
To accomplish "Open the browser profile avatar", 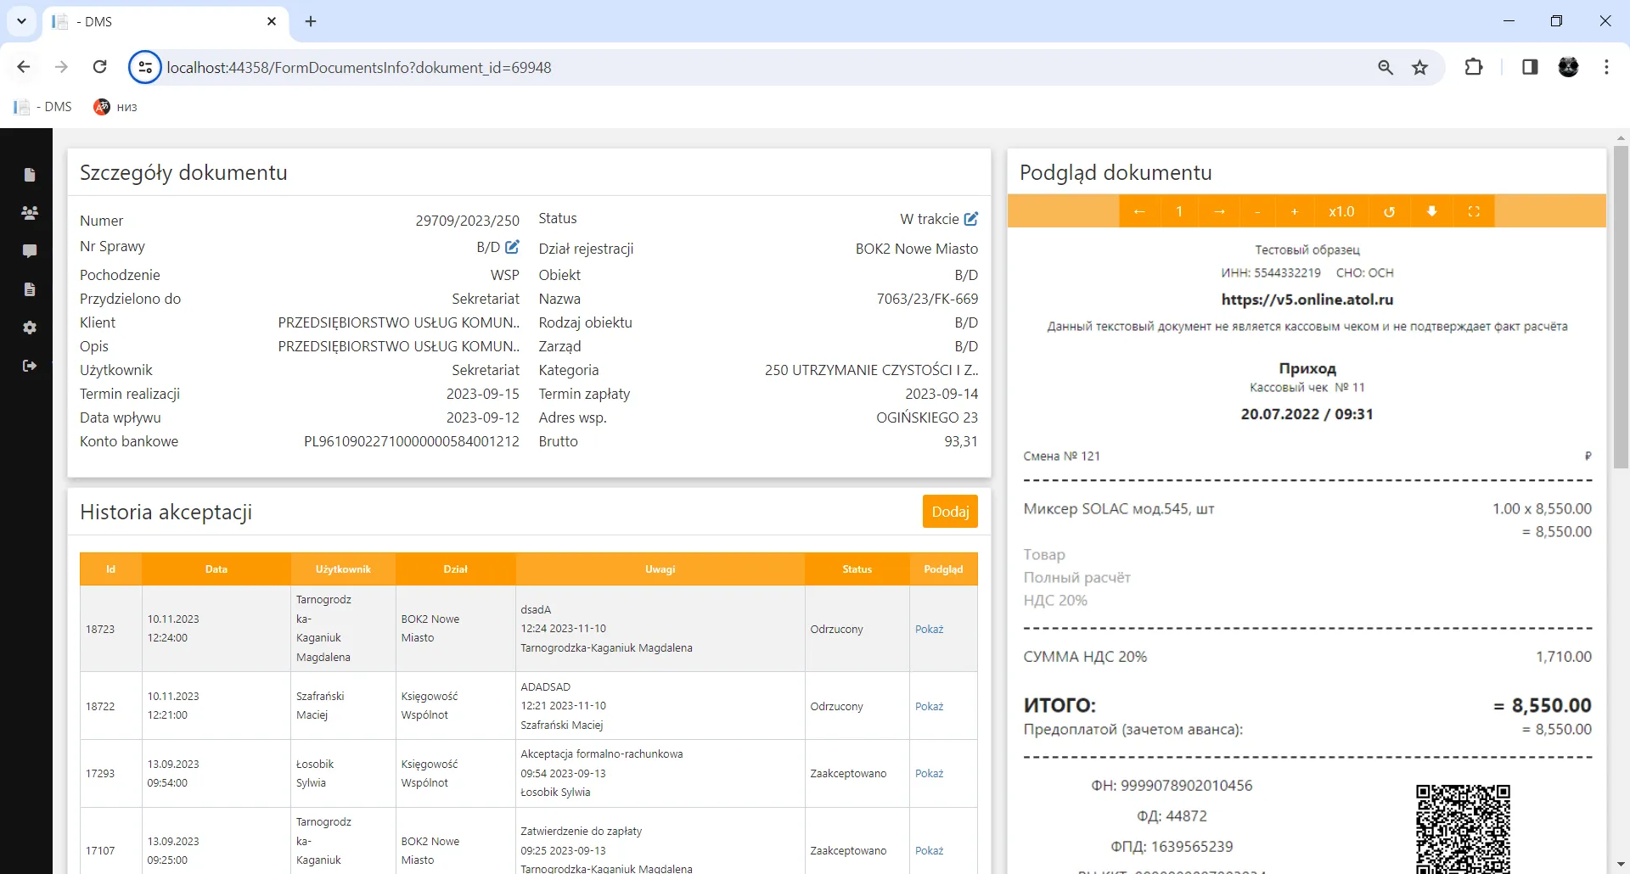I will 1568,67.
